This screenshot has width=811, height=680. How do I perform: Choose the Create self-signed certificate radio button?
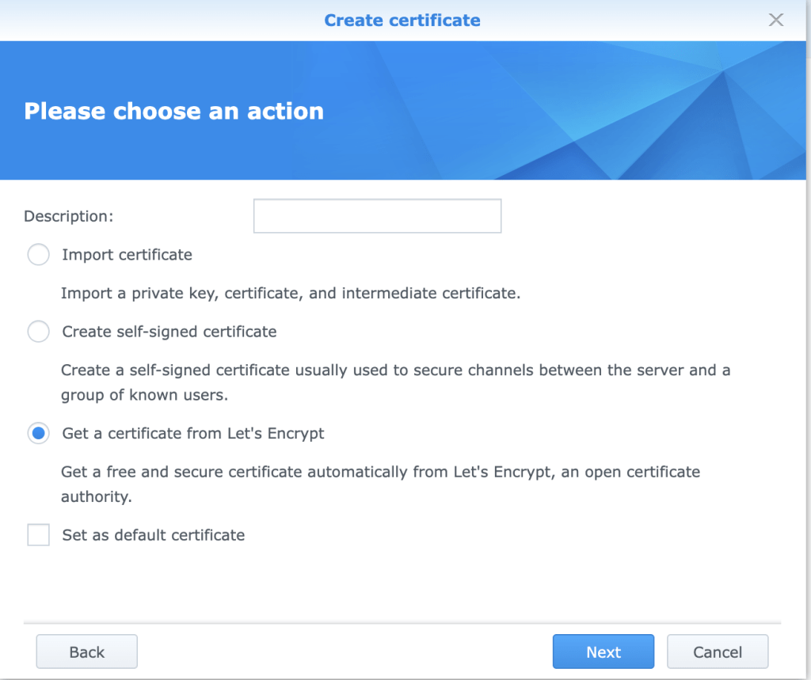point(38,332)
